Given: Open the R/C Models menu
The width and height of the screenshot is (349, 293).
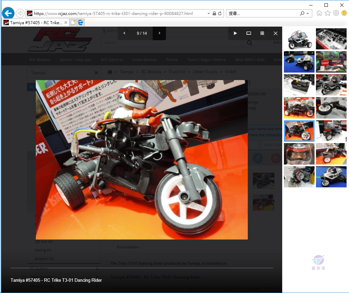Looking at the screenshot, I should [40, 60].
